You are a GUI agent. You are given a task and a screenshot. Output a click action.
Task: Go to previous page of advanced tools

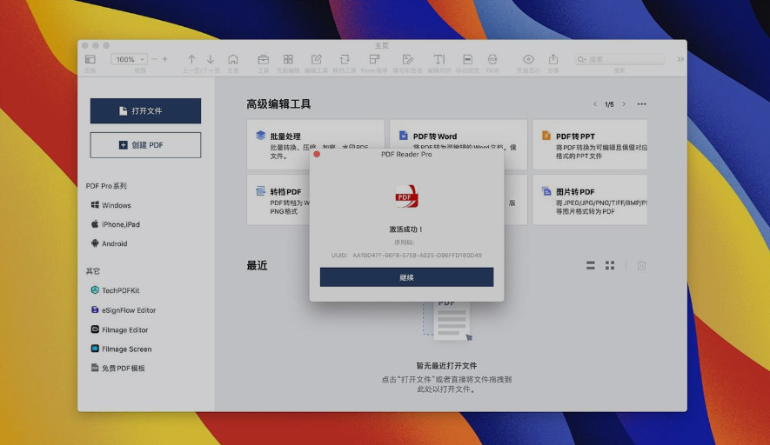(x=595, y=104)
